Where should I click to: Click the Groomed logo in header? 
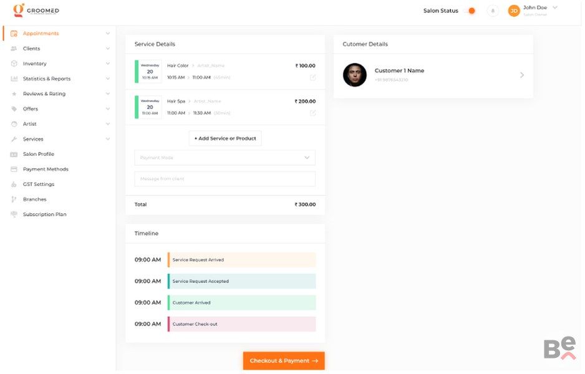point(36,11)
